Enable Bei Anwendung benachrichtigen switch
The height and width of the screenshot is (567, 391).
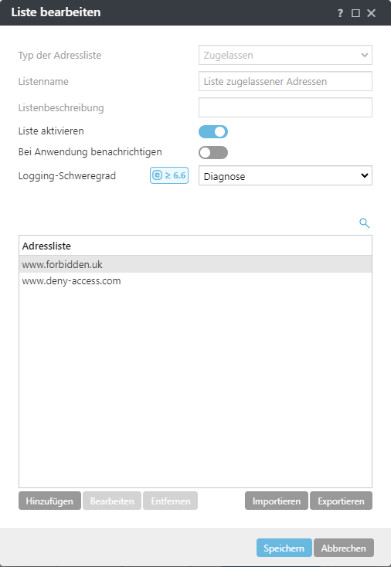click(213, 153)
